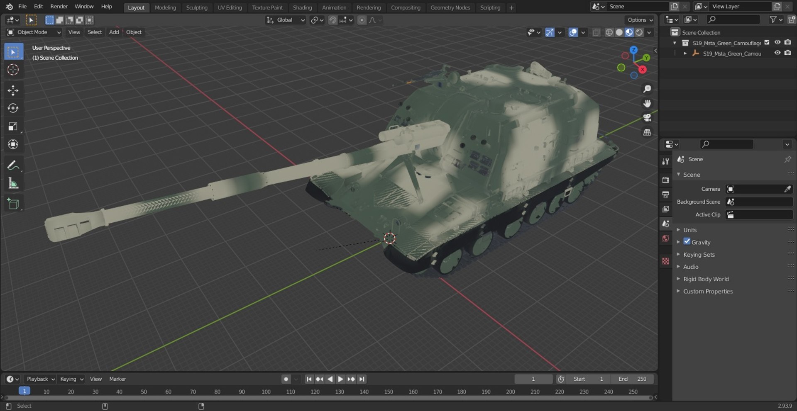Jump to the end frame
This screenshot has width=797, height=411.
(x=362, y=379)
